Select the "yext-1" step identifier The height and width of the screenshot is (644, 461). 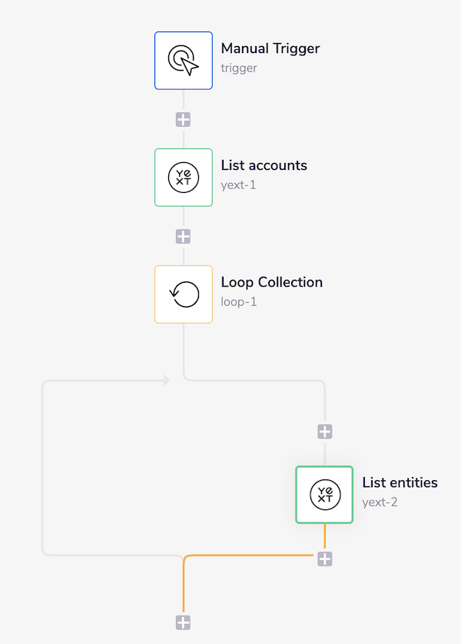pos(238,184)
